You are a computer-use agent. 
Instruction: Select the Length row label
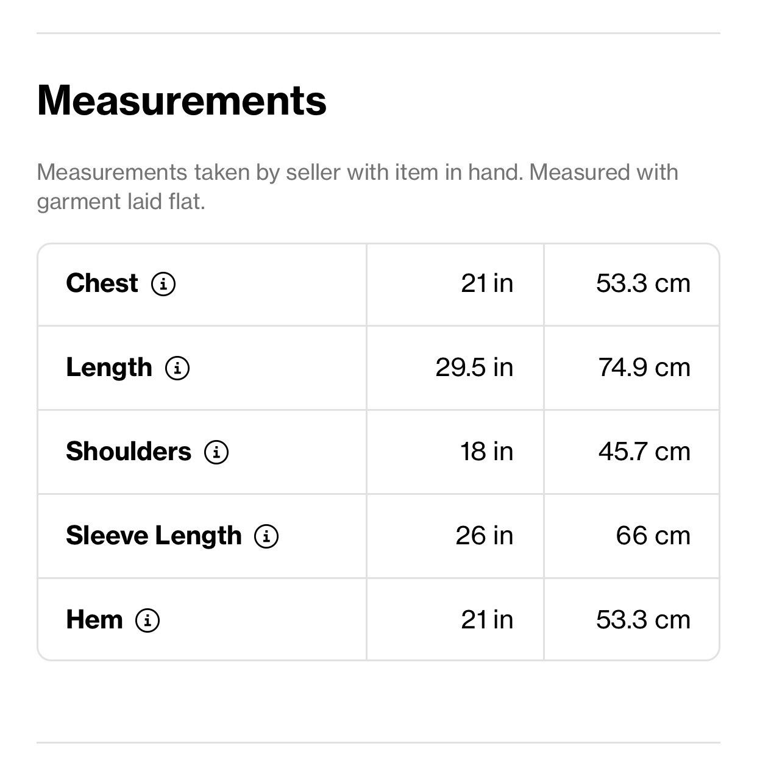click(109, 368)
